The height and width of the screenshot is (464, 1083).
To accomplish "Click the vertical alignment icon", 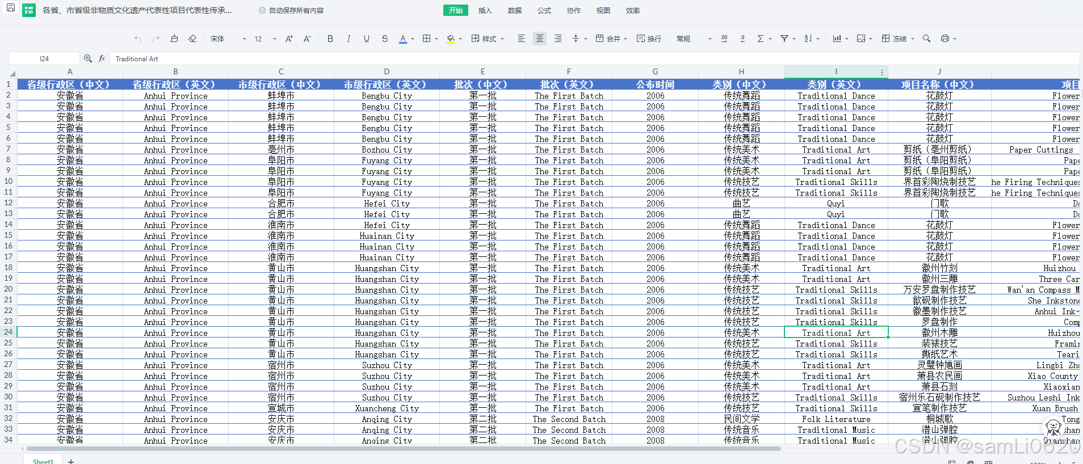I will tap(576, 39).
